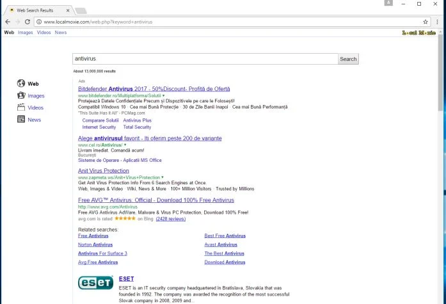The height and width of the screenshot is (304, 446).
Task: Click the site info icon in address bar
Action: (x=39, y=22)
